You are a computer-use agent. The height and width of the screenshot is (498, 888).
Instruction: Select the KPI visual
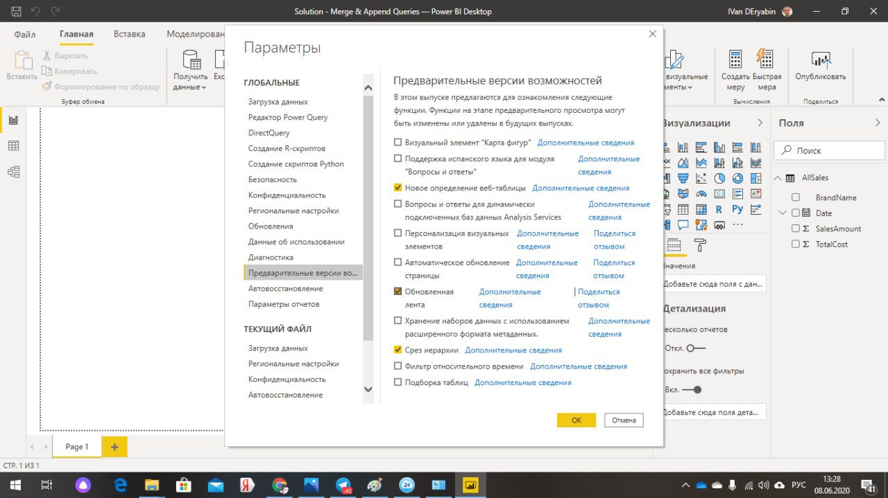click(x=756, y=194)
